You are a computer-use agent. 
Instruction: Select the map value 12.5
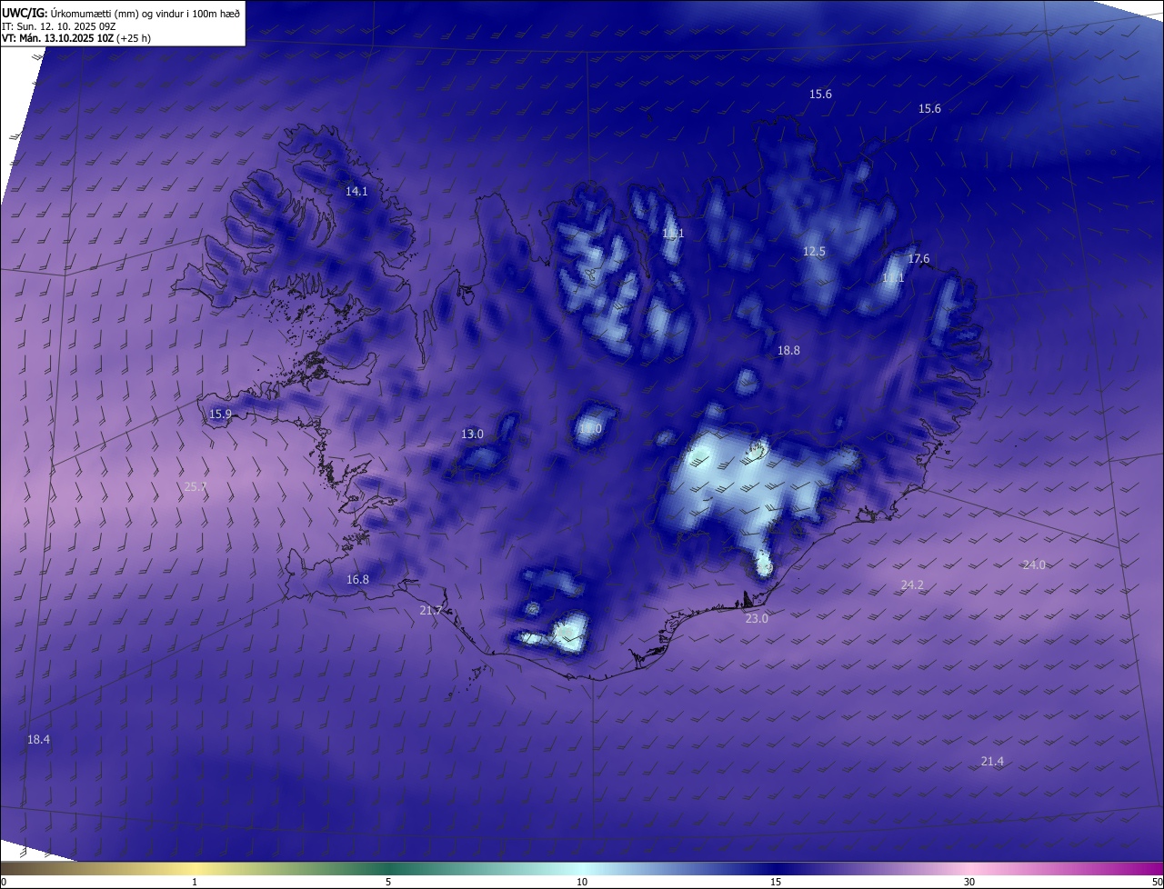814,252
